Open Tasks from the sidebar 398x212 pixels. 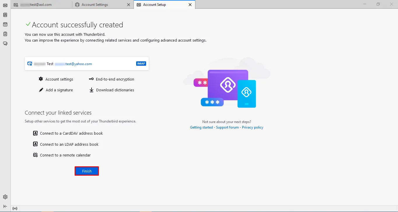click(x=5, y=34)
